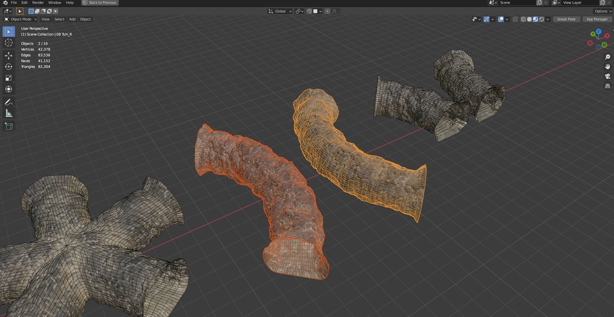Open the proportional falloff curve dropdown
This screenshot has width=614, height=317.
point(336,11)
